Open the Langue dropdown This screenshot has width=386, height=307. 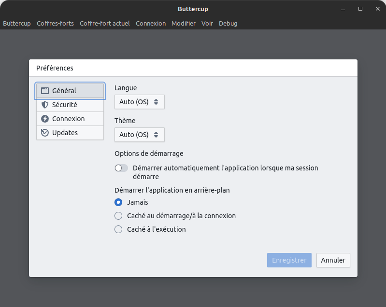pyautogui.click(x=139, y=102)
